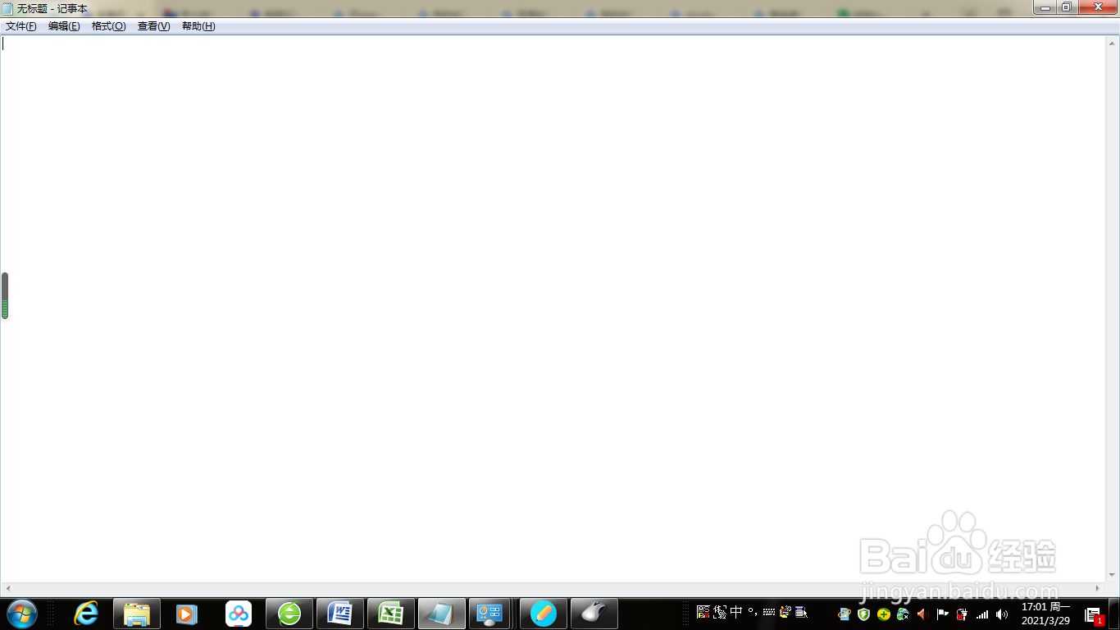Open the blue pencil app in taskbar

(x=544, y=614)
